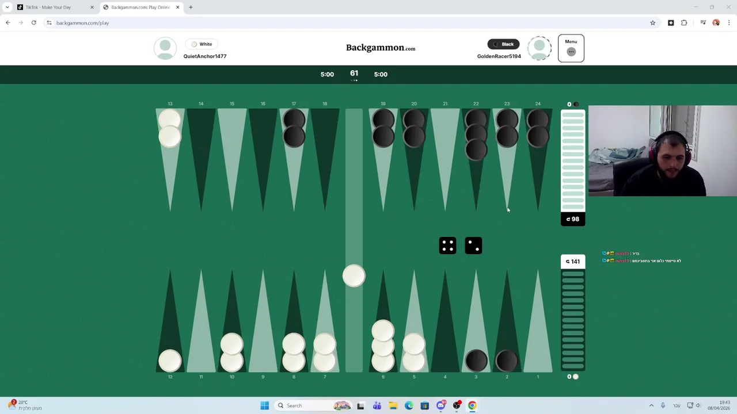Select lowest black checker on point 19
Screen dimensions: 737x414
(383, 136)
